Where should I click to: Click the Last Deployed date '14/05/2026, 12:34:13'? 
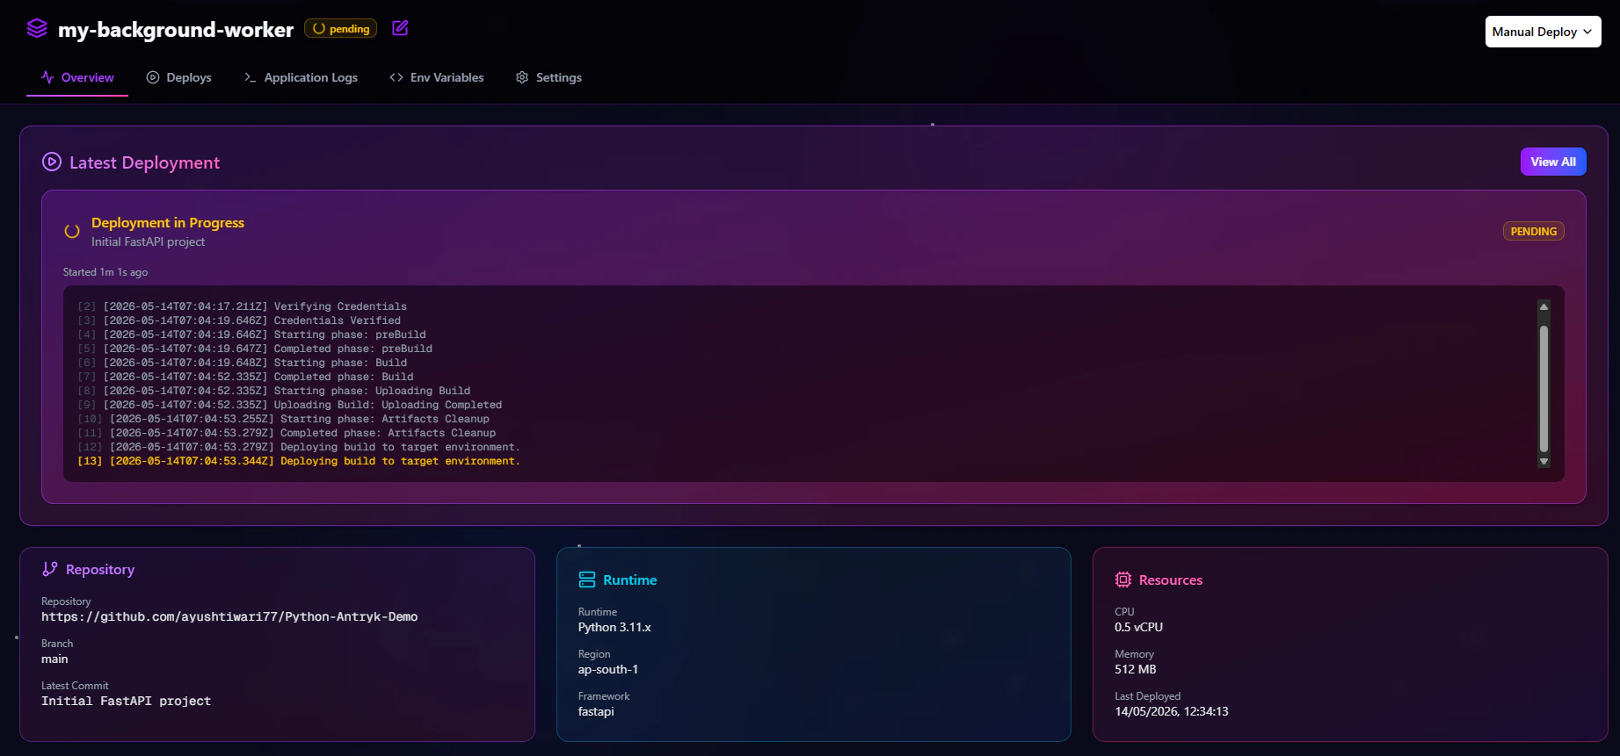1172,711
